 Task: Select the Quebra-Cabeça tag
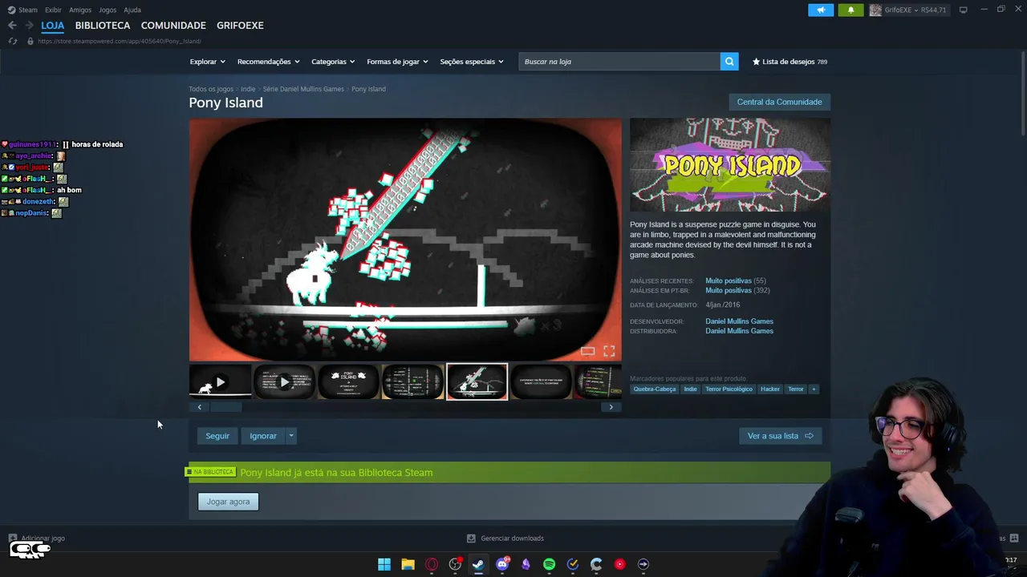(x=655, y=389)
